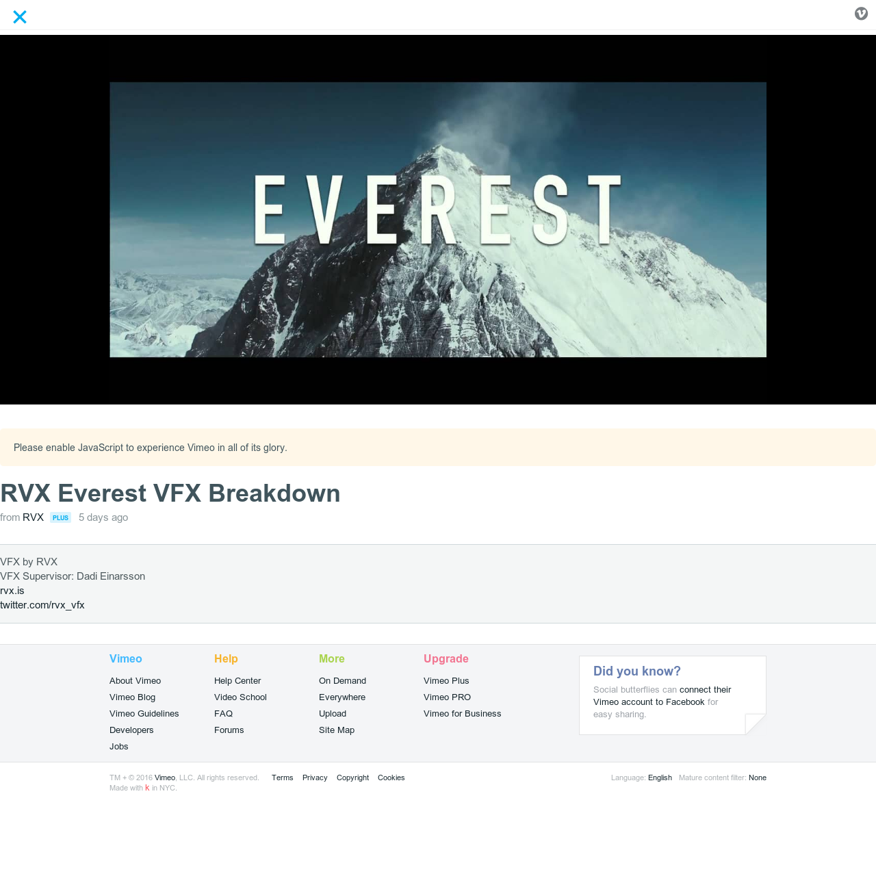Screen dimensions: 876x887
Task: Close the video page with the blue X
Action: [20, 17]
